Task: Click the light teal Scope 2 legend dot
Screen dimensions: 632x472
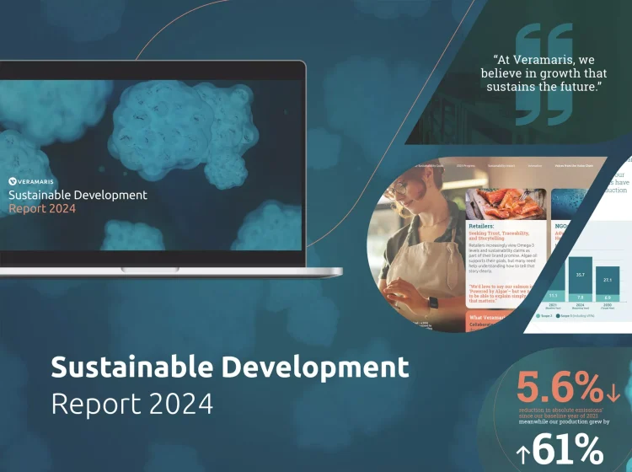Action: pos(538,316)
